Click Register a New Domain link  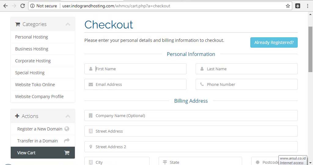(x=40, y=129)
